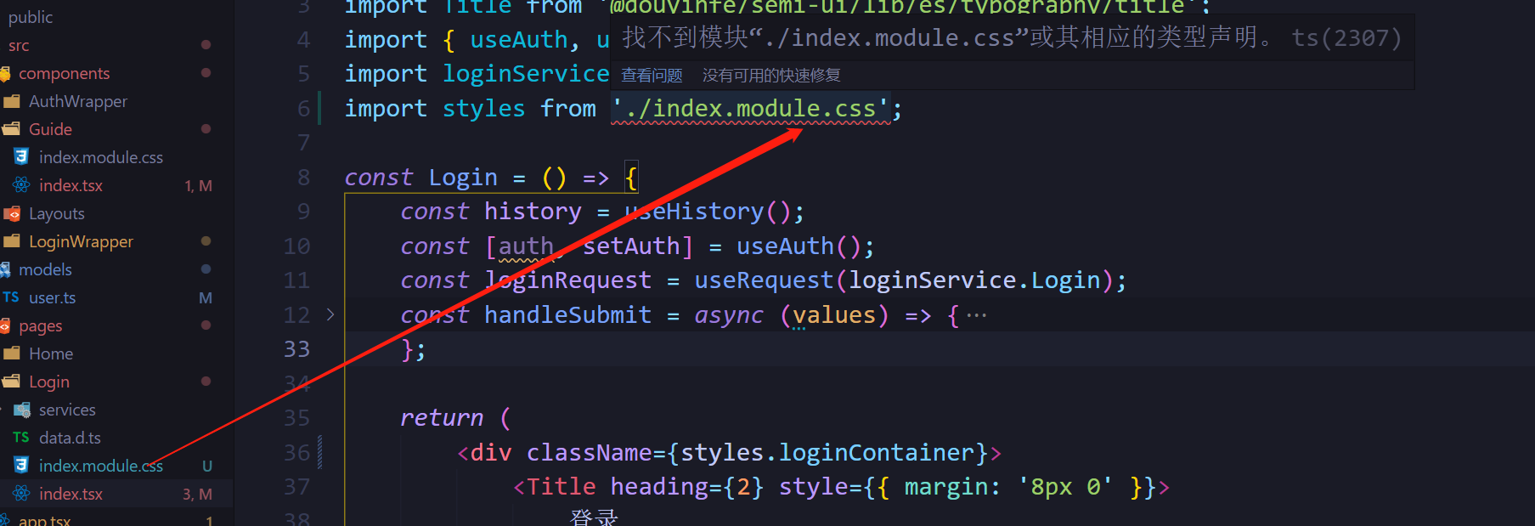
Task: Open data.d.ts file
Action: pyautogui.click(x=70, y=438)
